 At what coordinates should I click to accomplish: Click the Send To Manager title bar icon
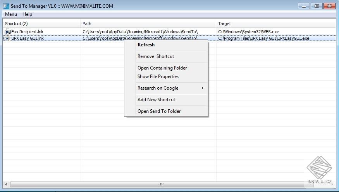tap(6, 6)
